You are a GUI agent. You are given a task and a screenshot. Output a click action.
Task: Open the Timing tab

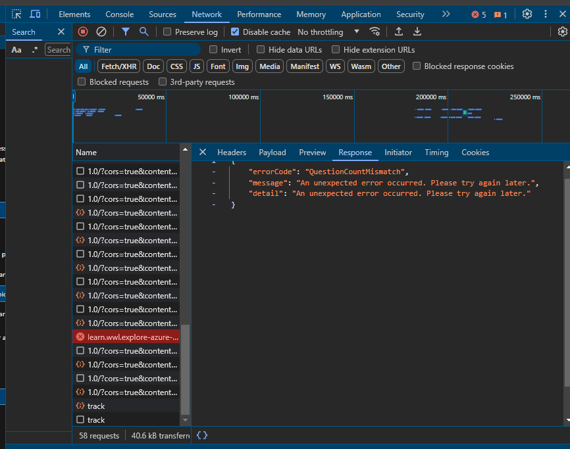click(x=436, y=153)
